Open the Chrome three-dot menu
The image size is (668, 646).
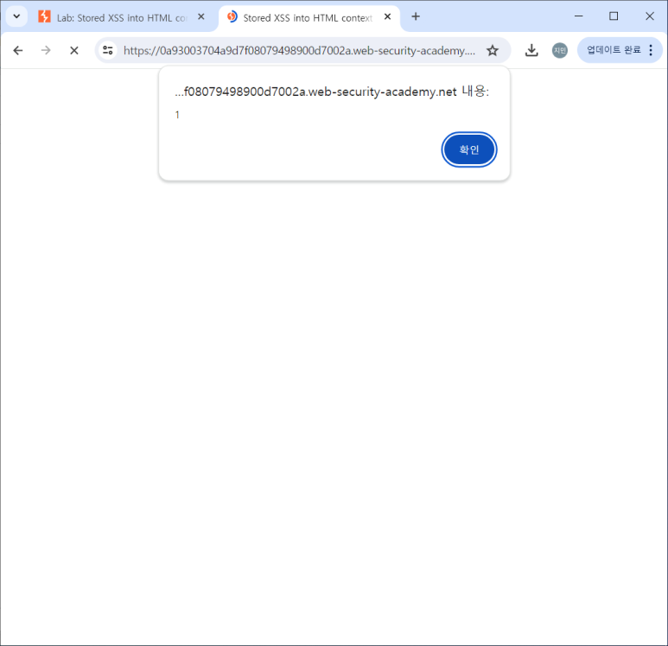tap(651, 50)
